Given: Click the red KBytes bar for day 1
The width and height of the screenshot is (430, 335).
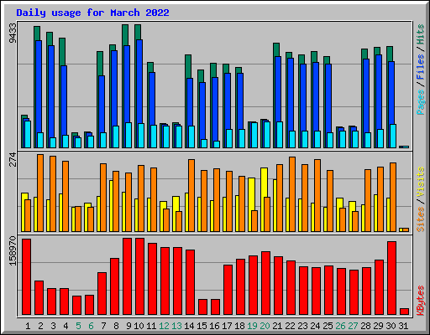Looking at the screenshot, I should [x=26, y=276].
